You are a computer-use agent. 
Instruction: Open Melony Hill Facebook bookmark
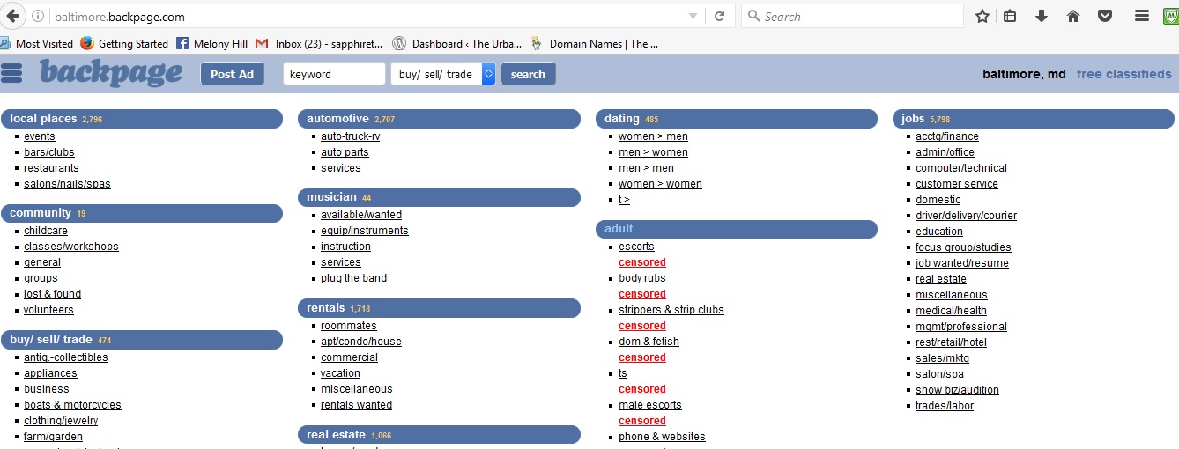(211, 43)
